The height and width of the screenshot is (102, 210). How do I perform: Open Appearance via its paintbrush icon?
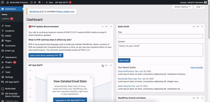click(3, 57)
